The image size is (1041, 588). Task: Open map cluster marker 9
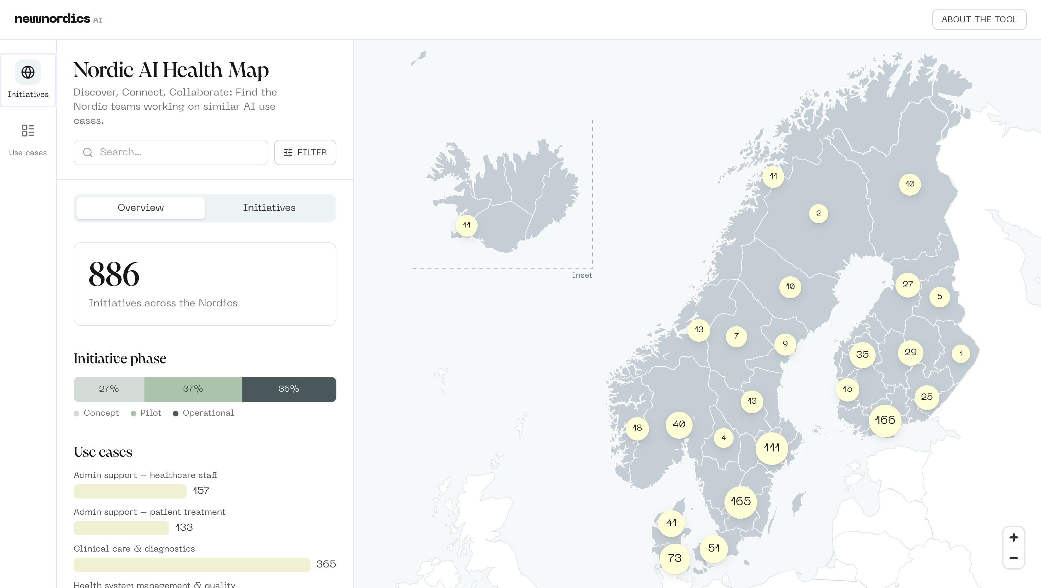785,344
